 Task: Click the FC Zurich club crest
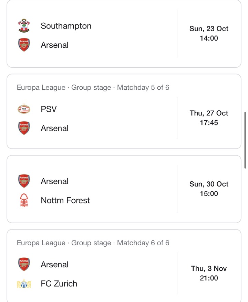[24, 284]
